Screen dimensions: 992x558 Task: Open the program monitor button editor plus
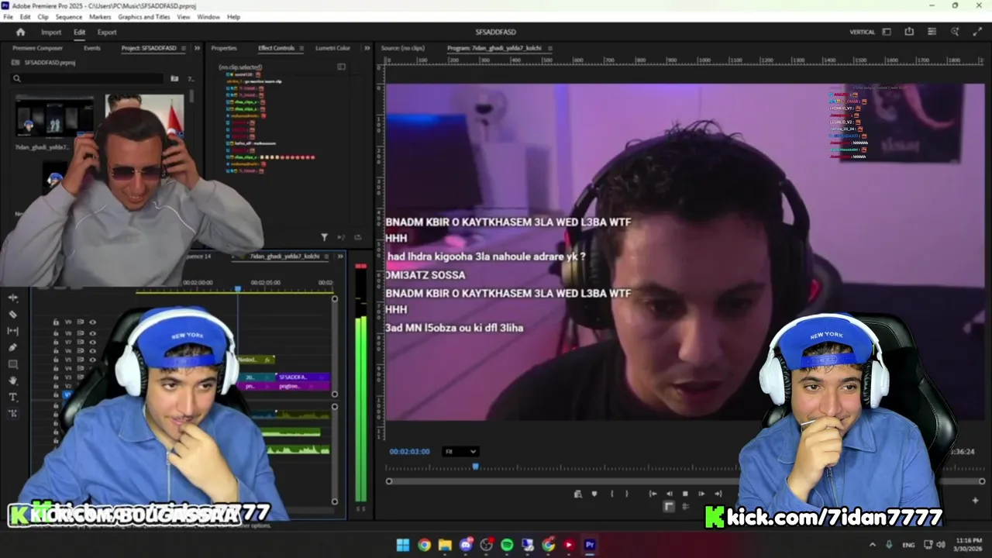click(975, 500)
